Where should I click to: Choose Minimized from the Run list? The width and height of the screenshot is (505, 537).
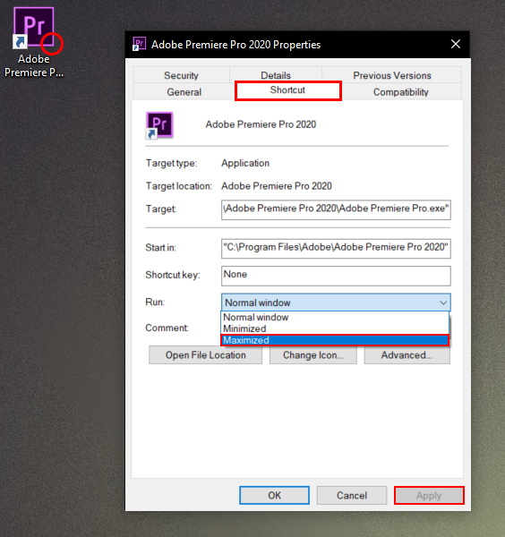click(334, 328)
